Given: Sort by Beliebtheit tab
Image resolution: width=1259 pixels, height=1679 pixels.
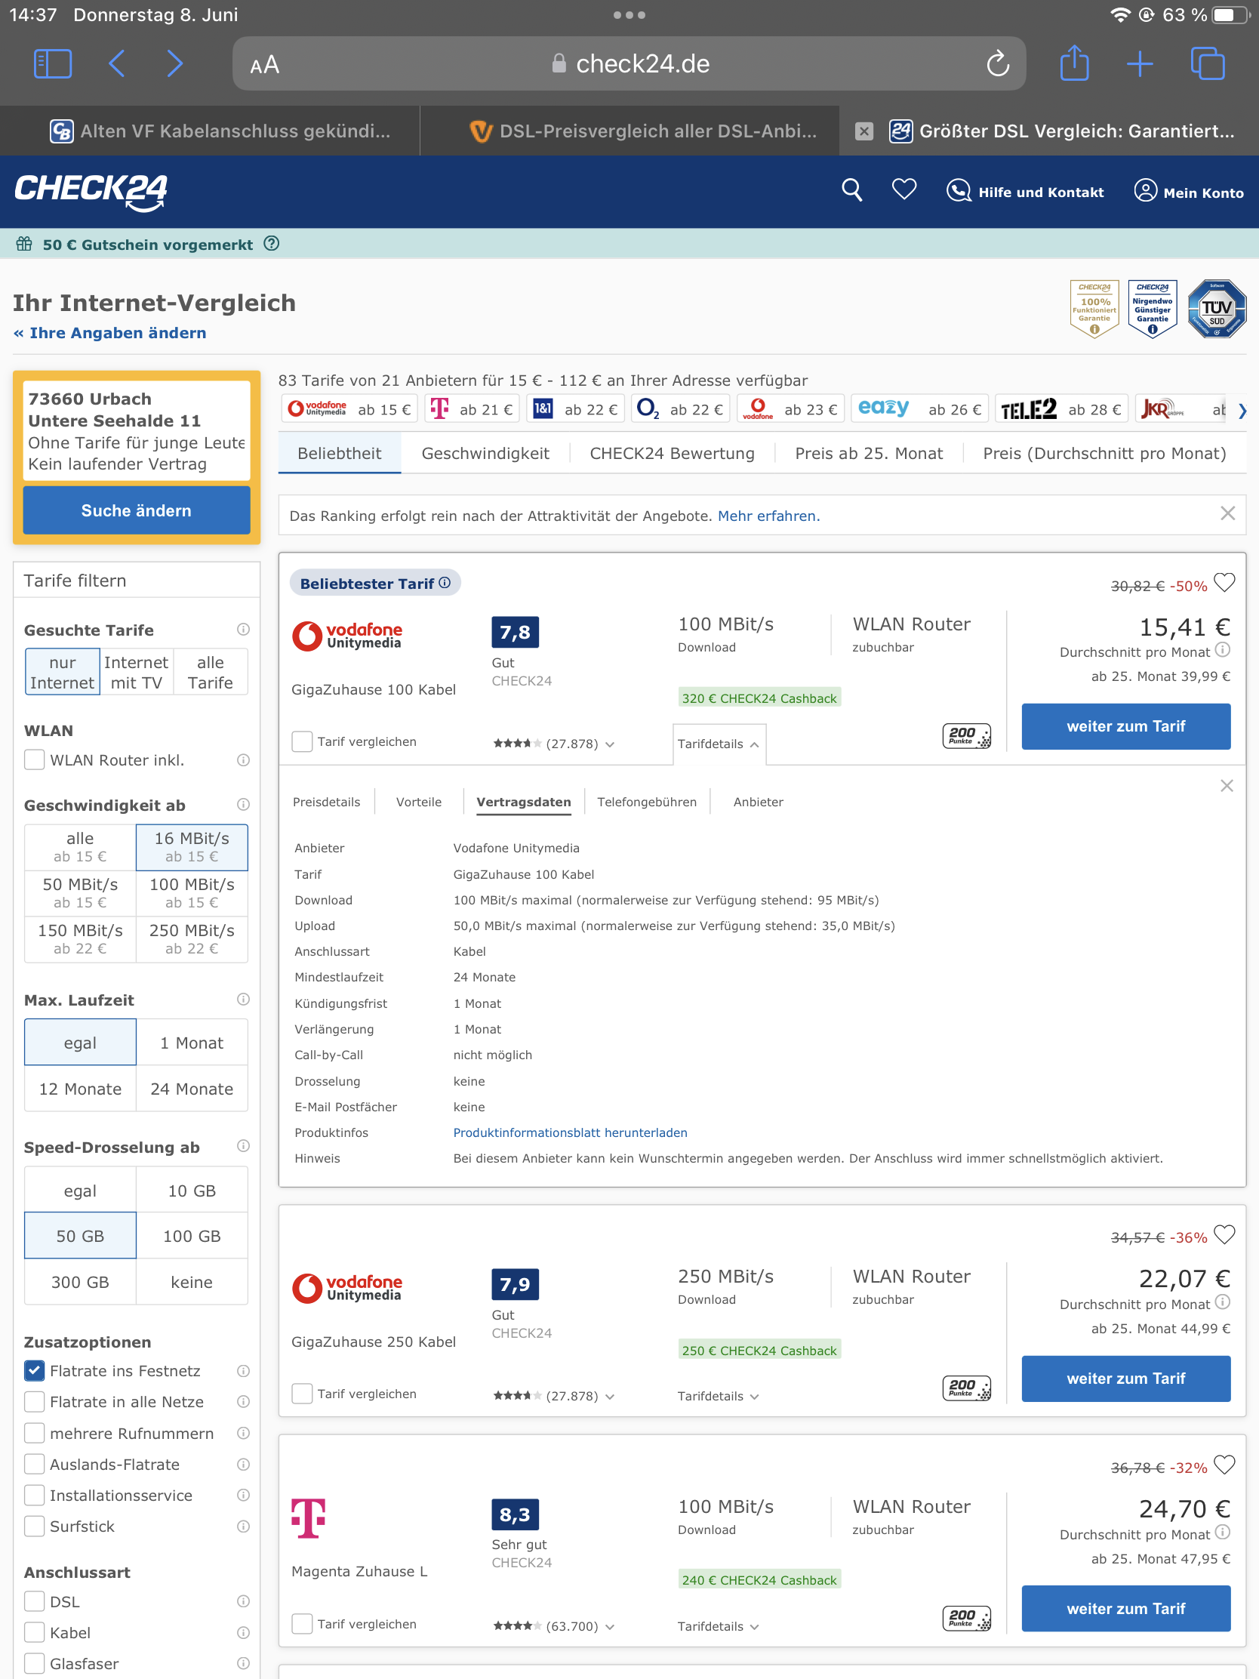Looking at the screenshot, I should pos(339,453).
